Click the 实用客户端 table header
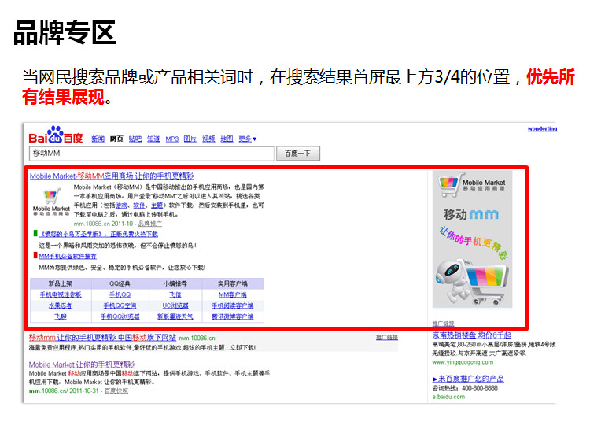590x422 pixels. [233, 283]
